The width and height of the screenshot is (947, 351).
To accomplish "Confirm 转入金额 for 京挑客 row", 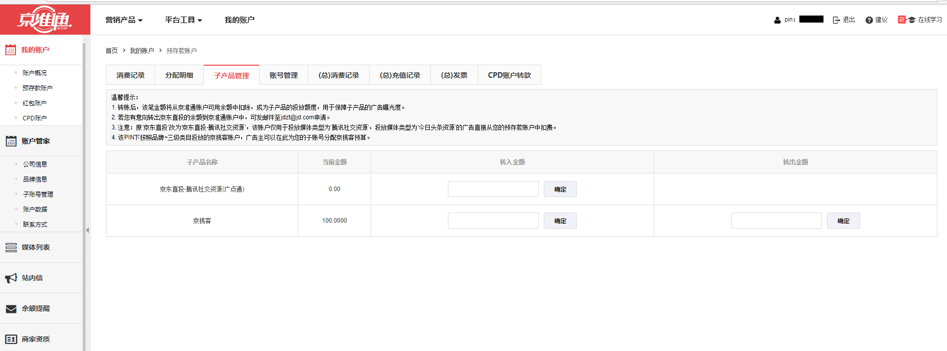I will (560, 221).
